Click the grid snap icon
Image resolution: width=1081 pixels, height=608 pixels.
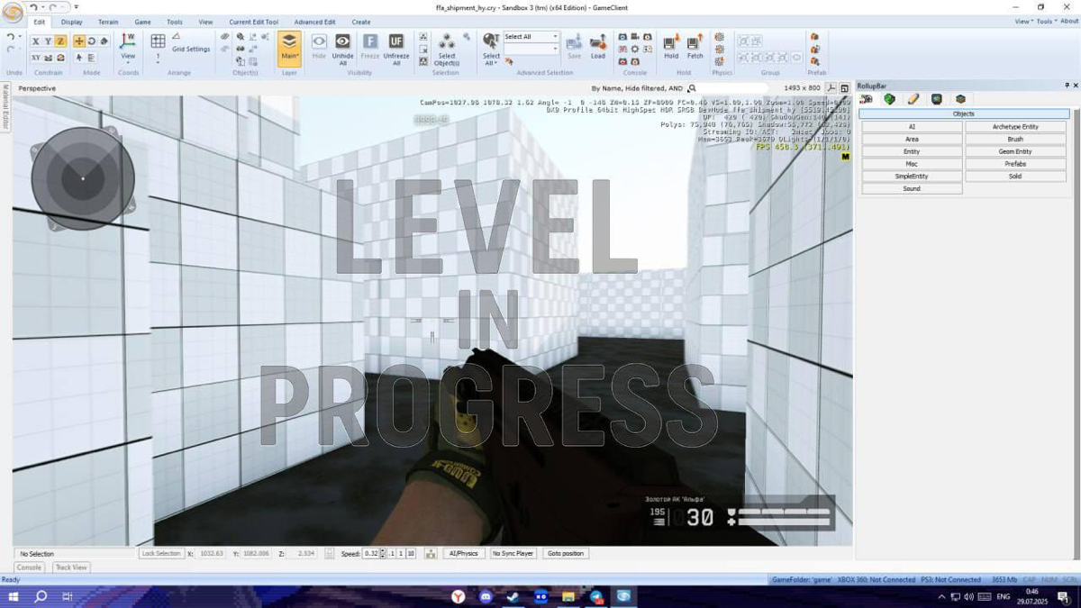[x=158, y=41]
